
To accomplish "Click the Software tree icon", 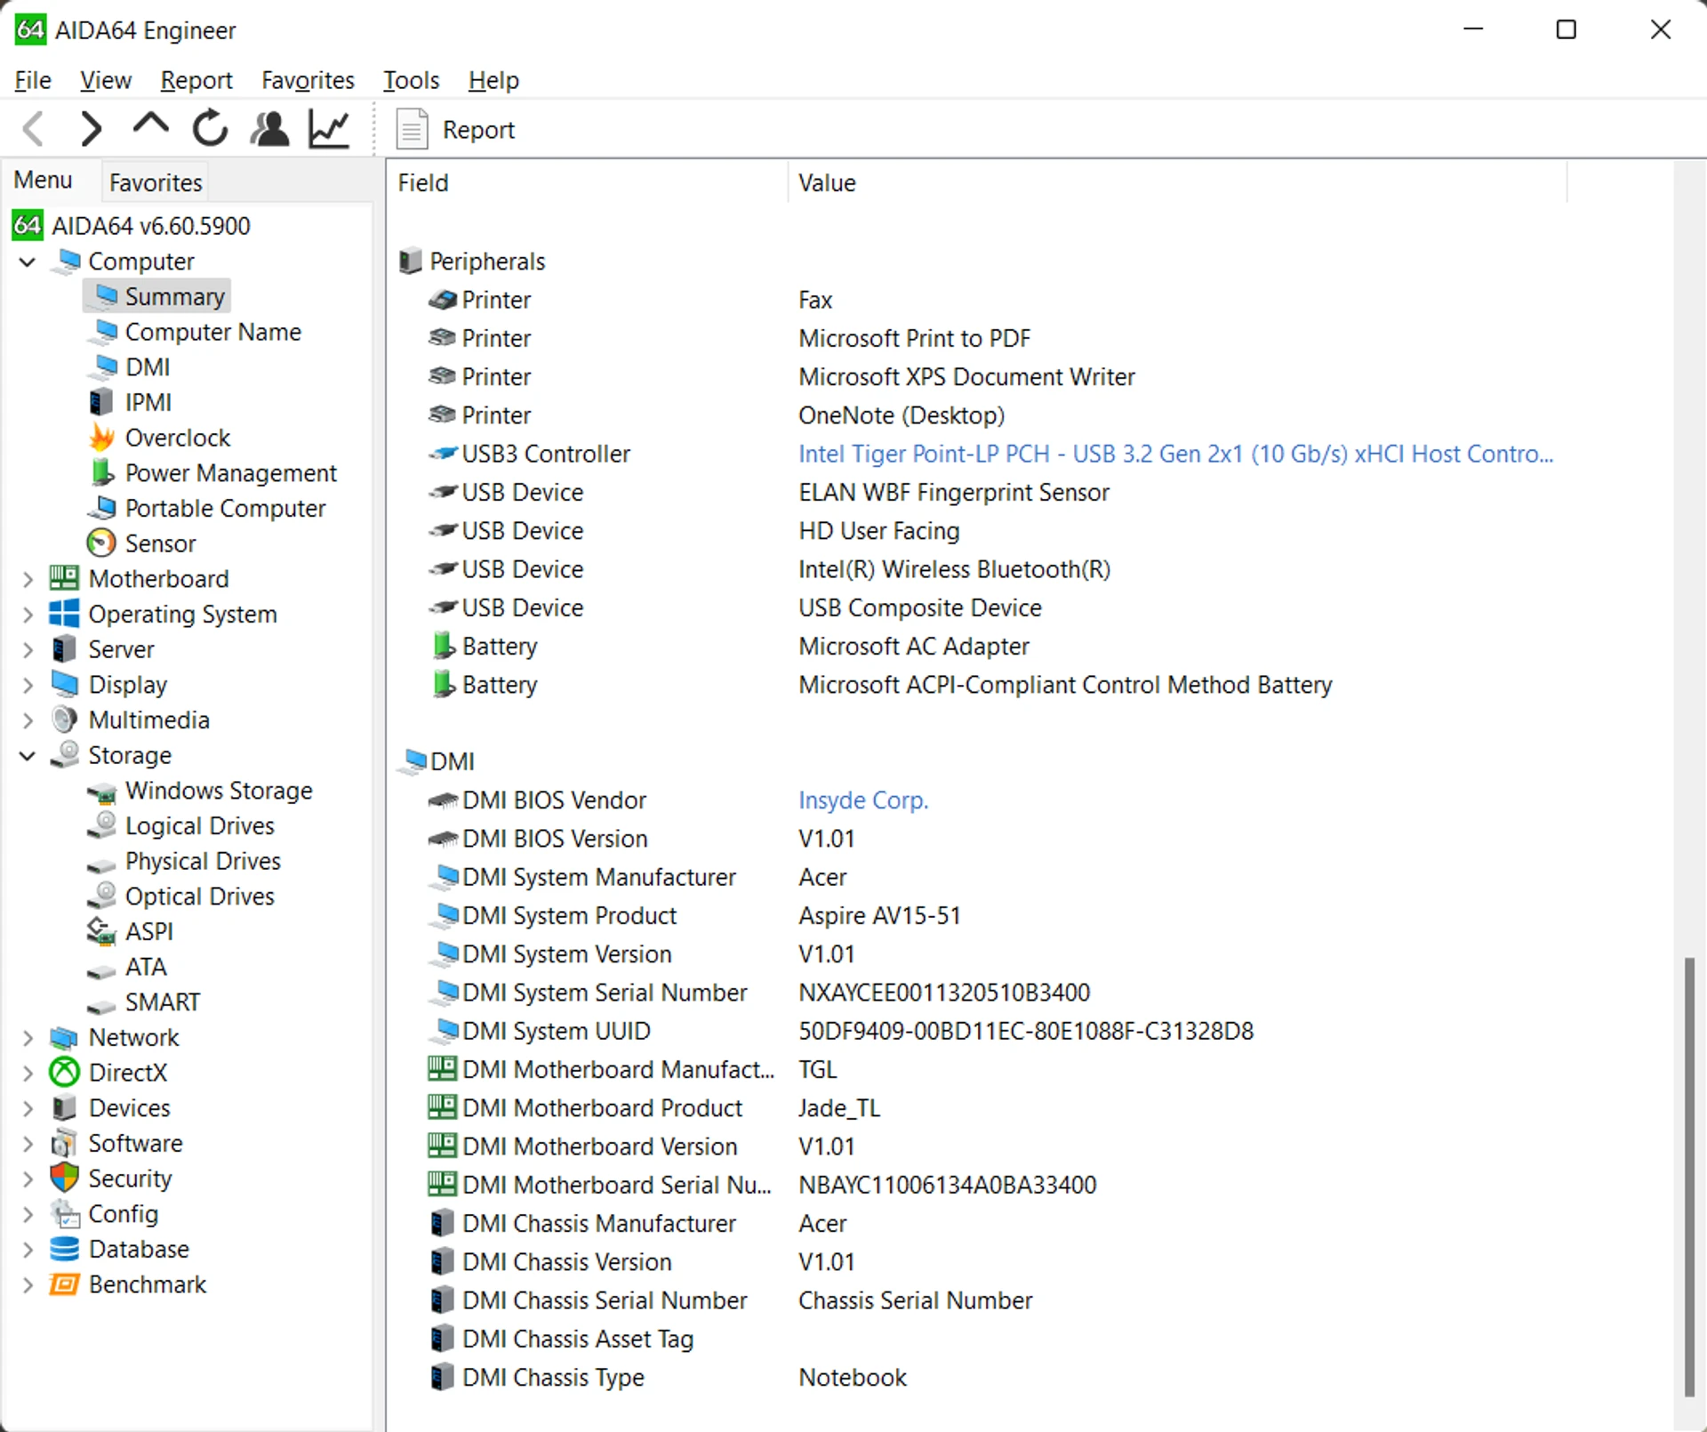I will (x=64, y=1143).
